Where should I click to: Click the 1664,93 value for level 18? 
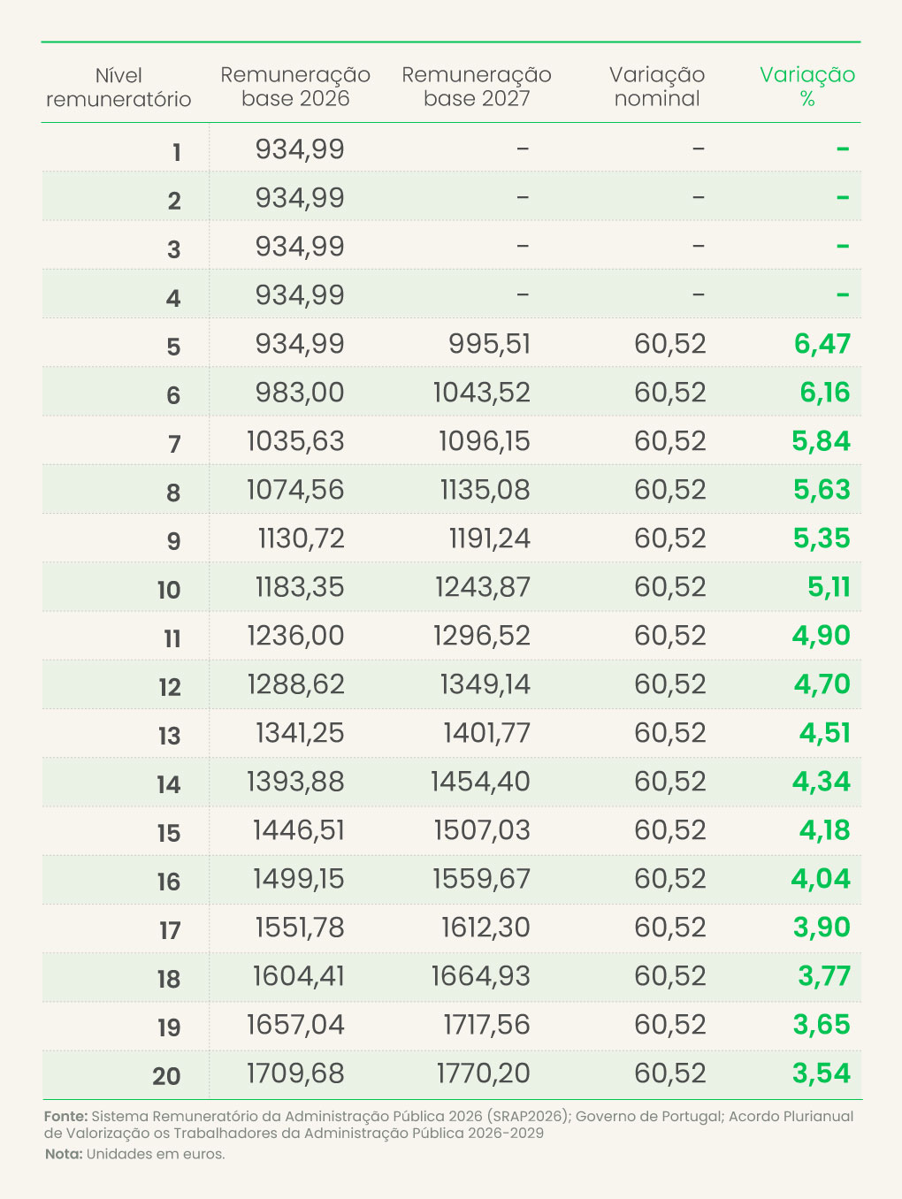[481, 976]
